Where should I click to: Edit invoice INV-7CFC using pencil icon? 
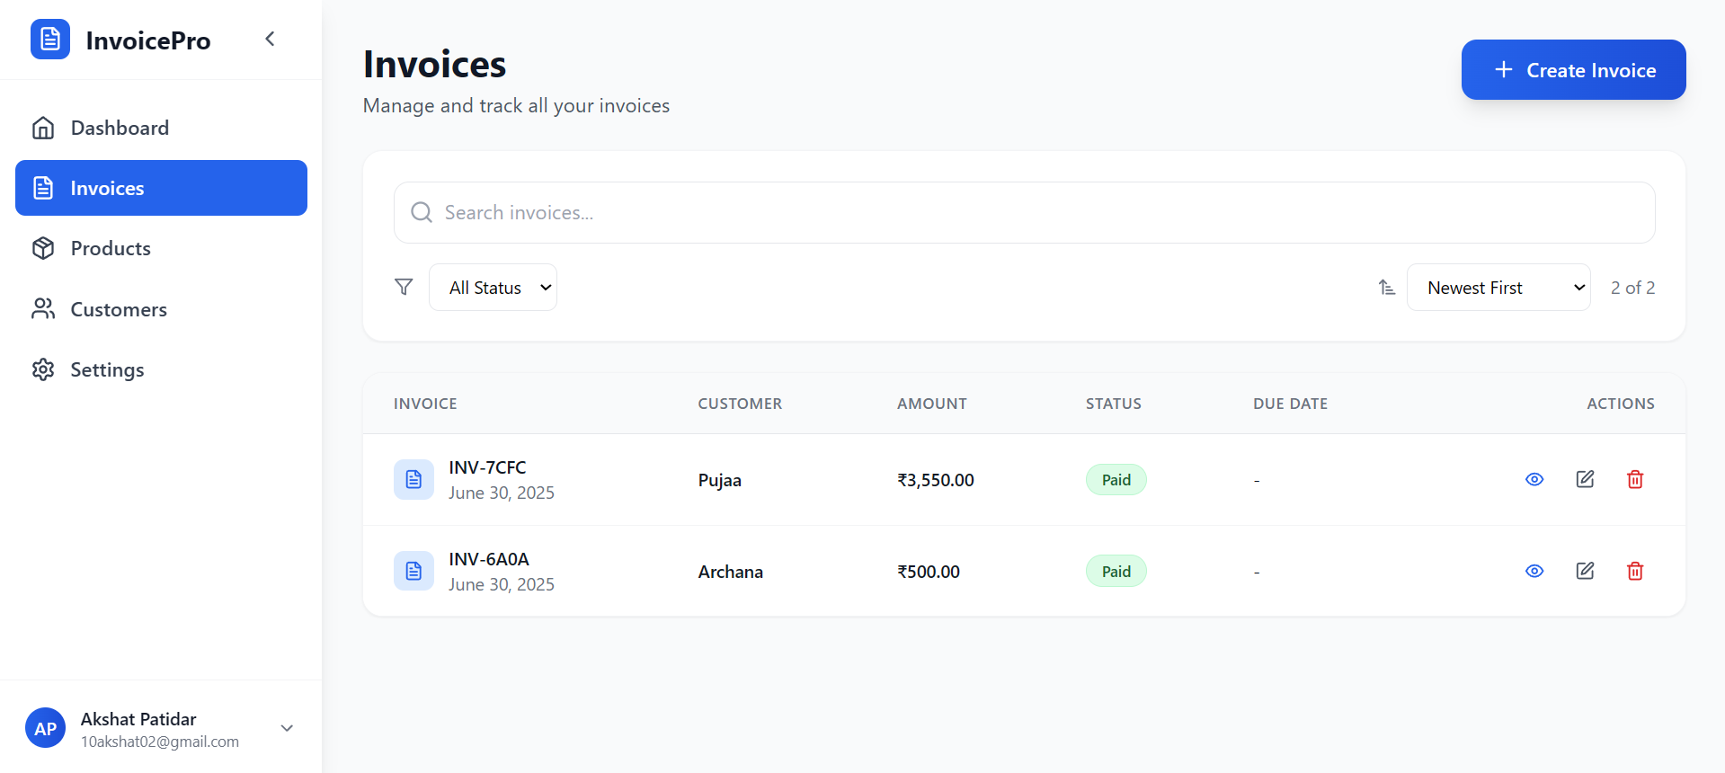[x=1585, y=479]
